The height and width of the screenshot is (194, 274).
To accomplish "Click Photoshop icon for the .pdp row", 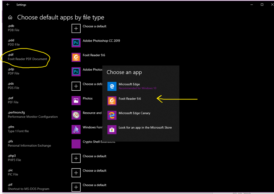I will click(x=76, y=72).
